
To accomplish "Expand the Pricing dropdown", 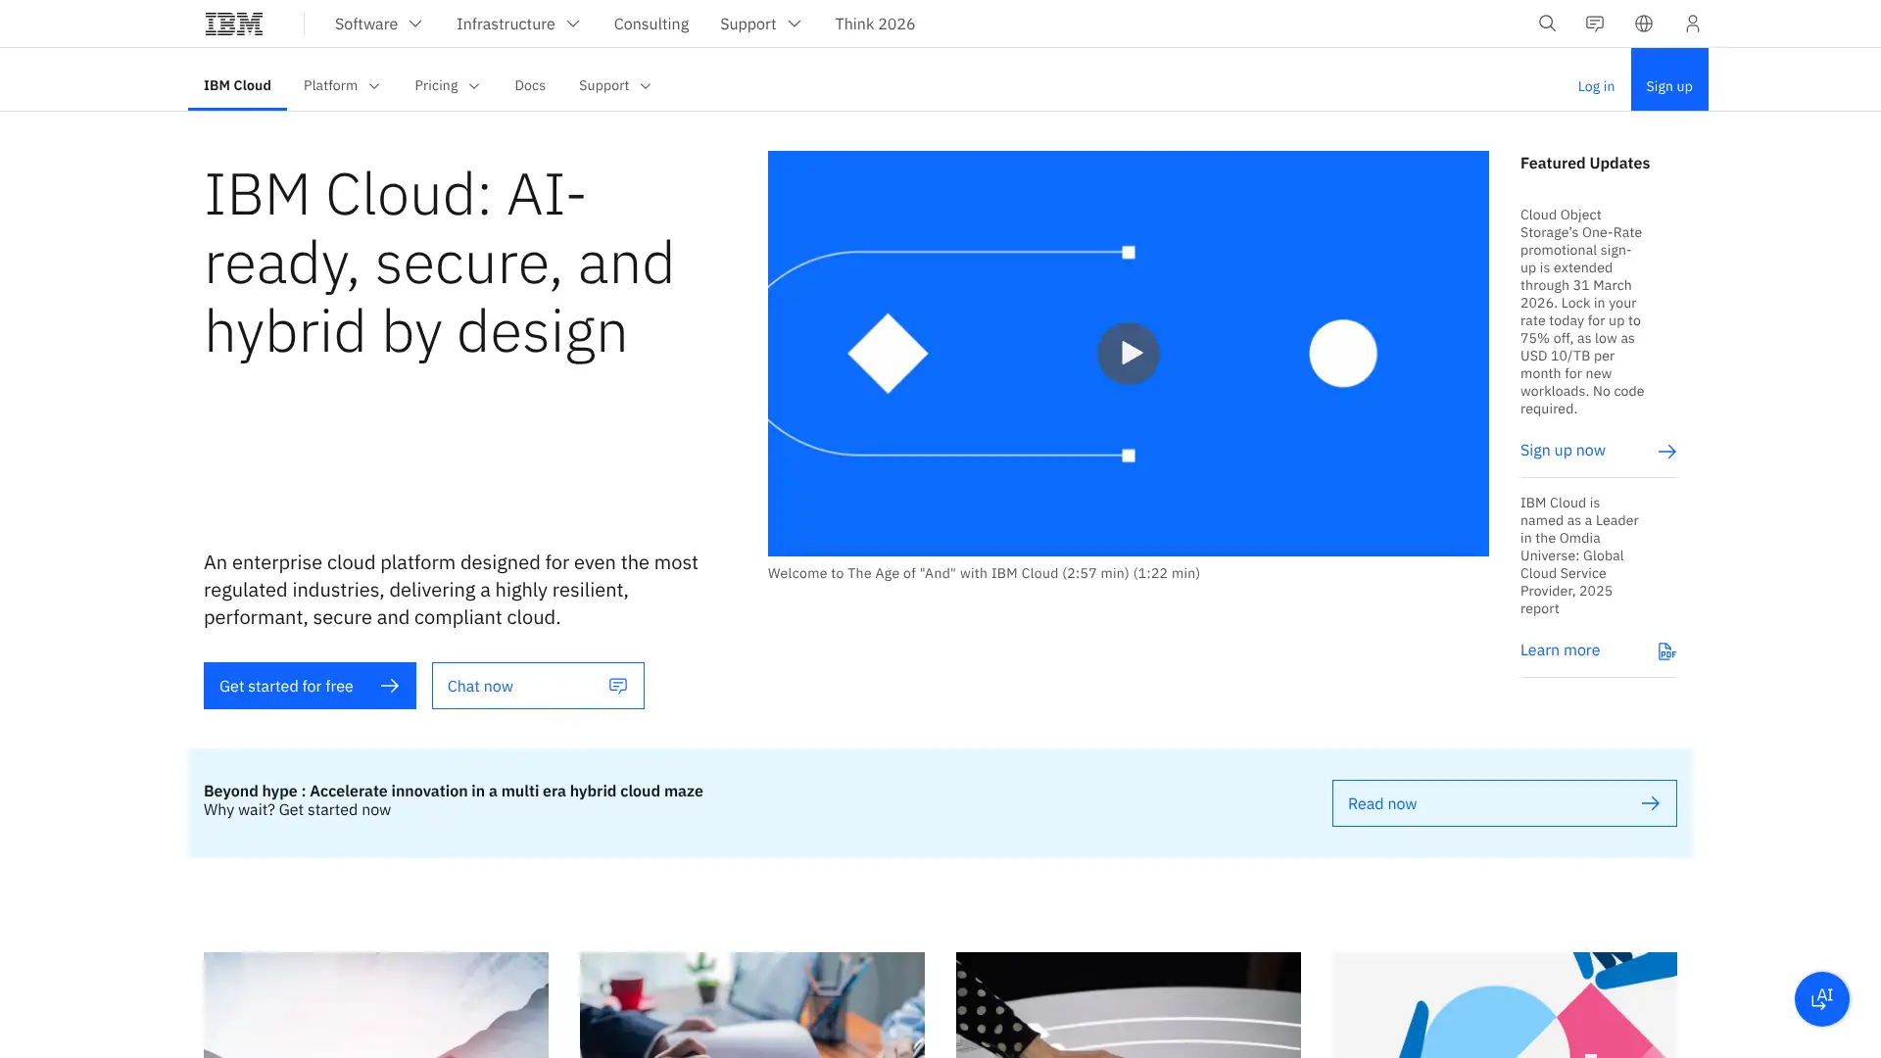I will (x=448, y=86).
